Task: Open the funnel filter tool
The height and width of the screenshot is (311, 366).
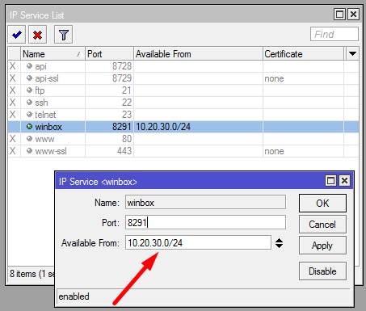Action: click(x=64, y=35)
